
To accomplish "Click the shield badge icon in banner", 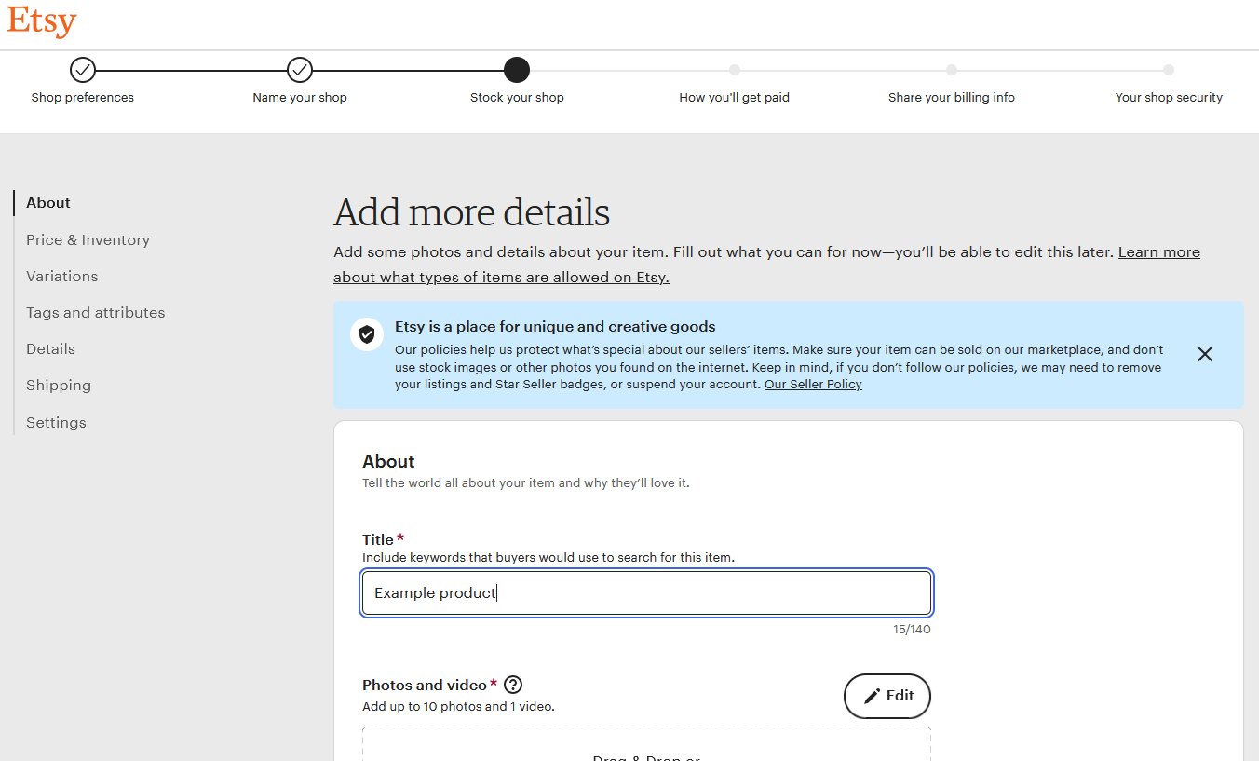I will 367,334.
